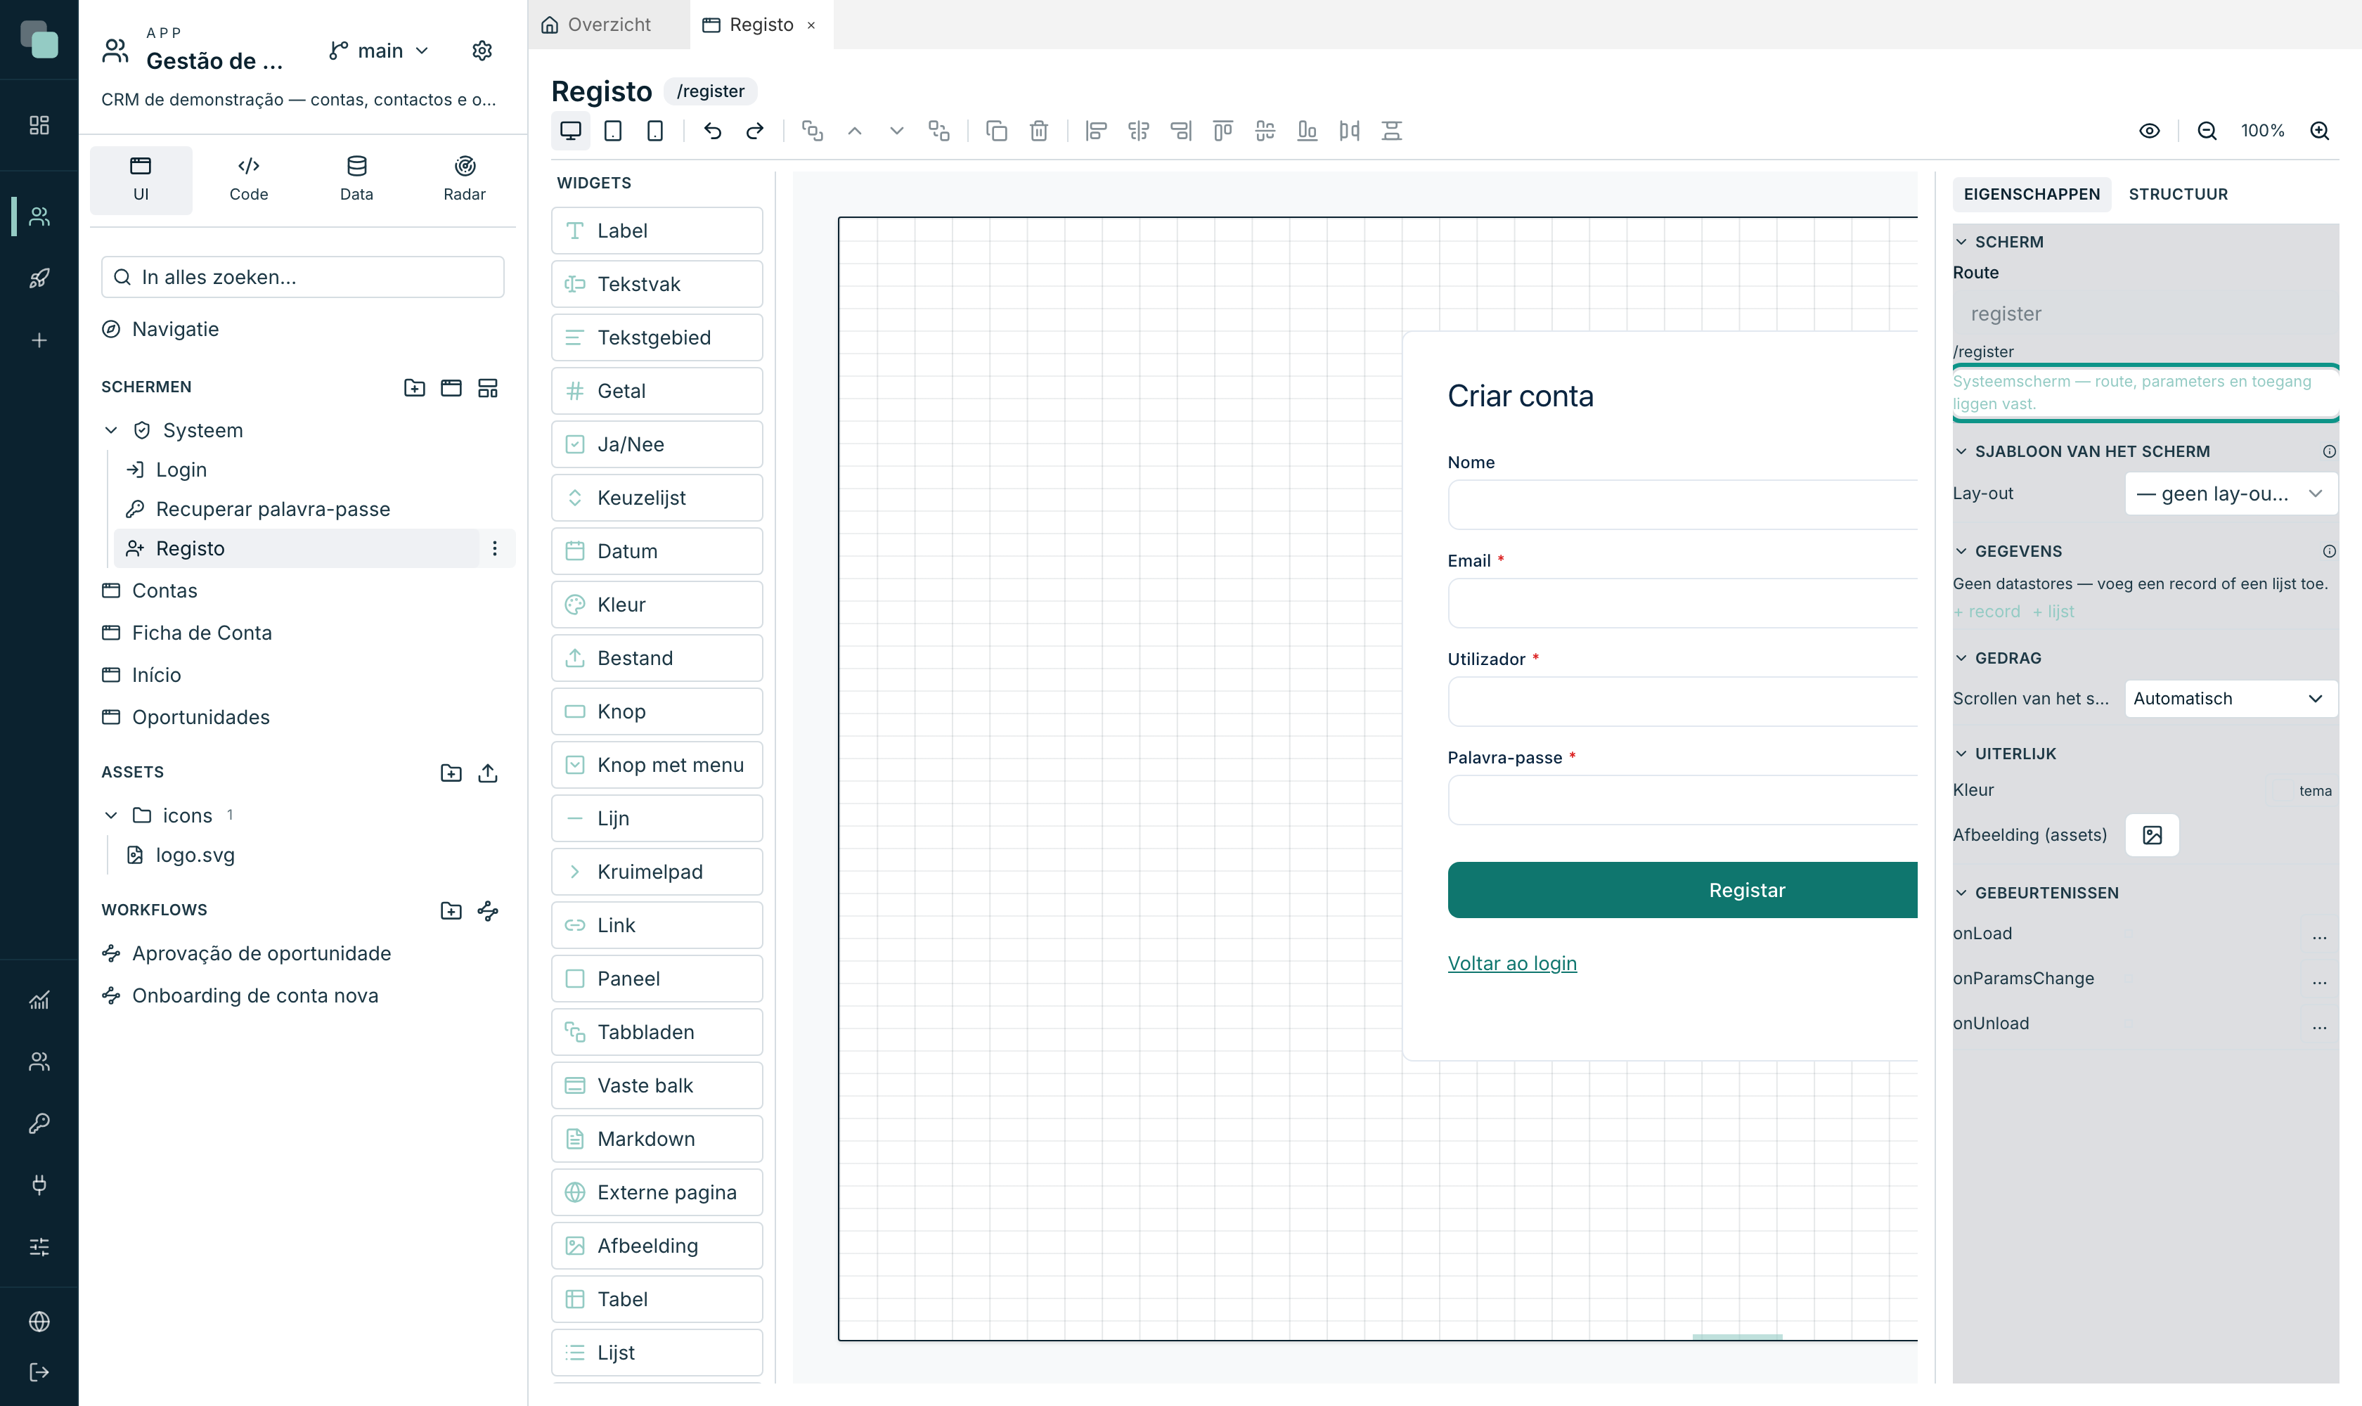Distribute widgets vertically
Image resolution: width=2362 pixels, height=1406 pixels.
[1392, 131]
